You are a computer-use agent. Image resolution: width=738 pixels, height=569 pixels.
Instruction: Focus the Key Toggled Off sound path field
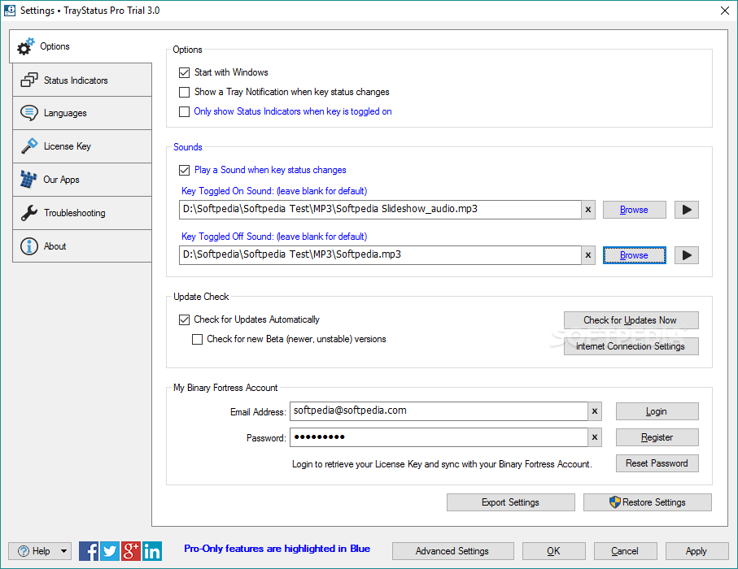[x=380, y=255]
